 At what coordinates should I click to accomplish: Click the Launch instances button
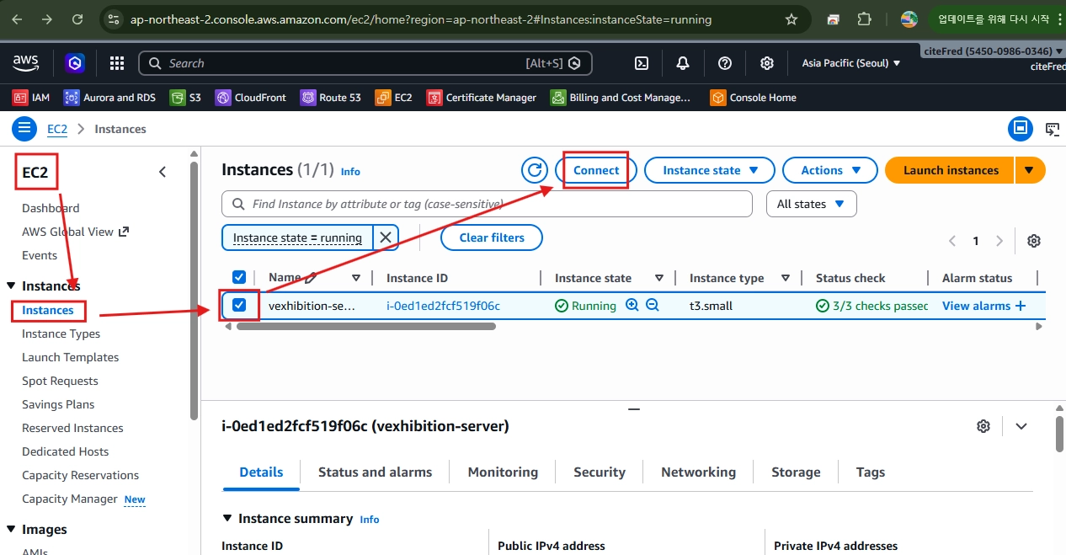(951, 170)
